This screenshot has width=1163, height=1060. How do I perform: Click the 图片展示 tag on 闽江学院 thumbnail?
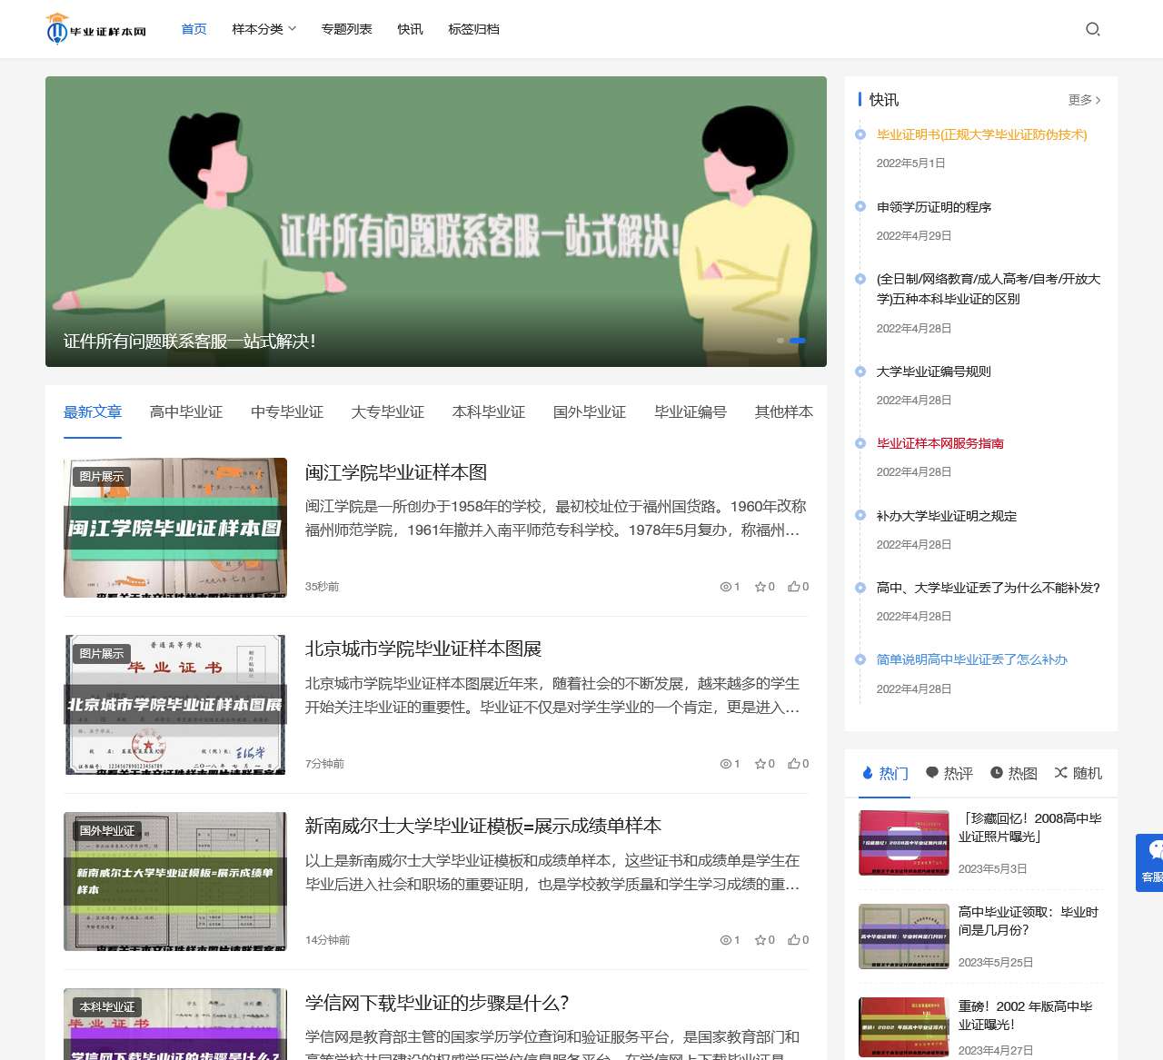pos(102,477)
